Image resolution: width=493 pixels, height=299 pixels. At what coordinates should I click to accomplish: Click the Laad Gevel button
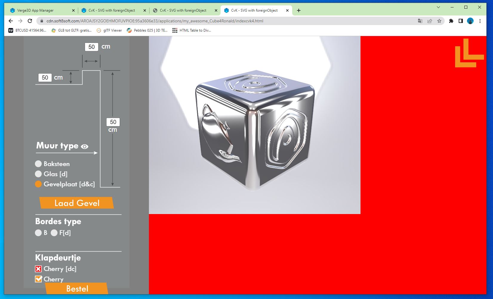click(x=77, y=203)
